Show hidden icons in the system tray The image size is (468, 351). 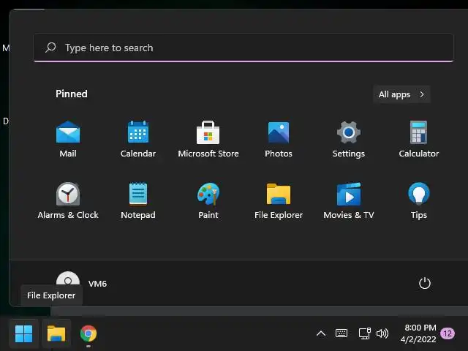321,333
